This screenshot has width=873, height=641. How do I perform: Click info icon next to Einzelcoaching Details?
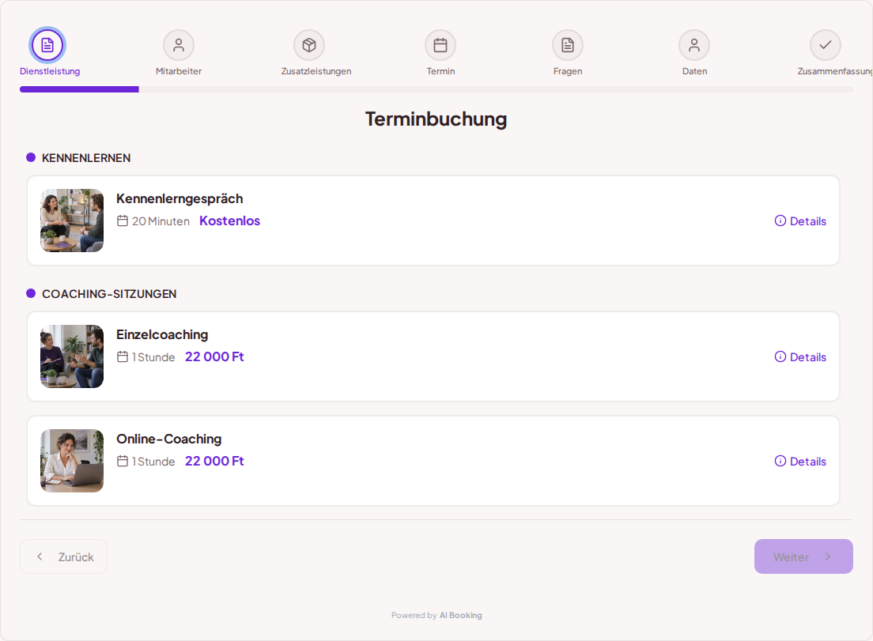point(780,356)
